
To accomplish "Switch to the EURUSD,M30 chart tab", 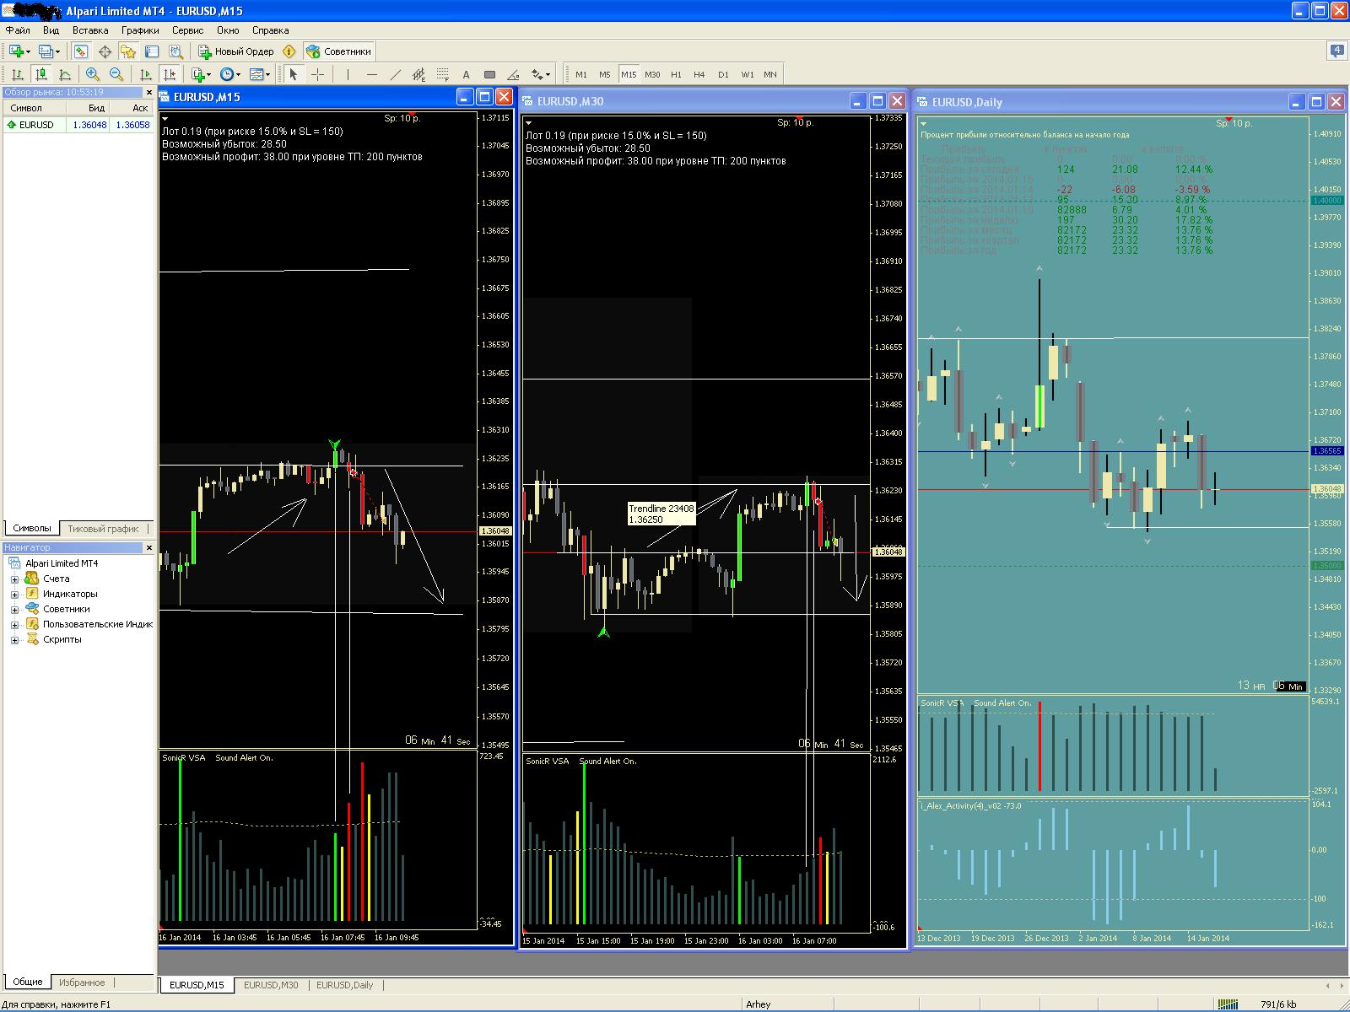I will pyautogui.click(x=271, y=985).
